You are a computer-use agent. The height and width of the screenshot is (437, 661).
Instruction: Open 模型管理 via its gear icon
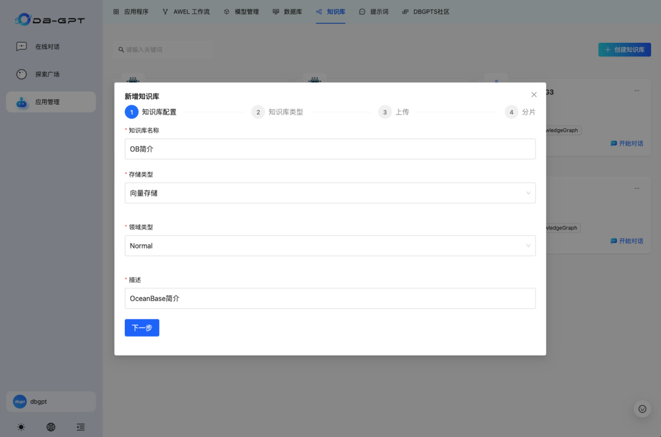225,11
